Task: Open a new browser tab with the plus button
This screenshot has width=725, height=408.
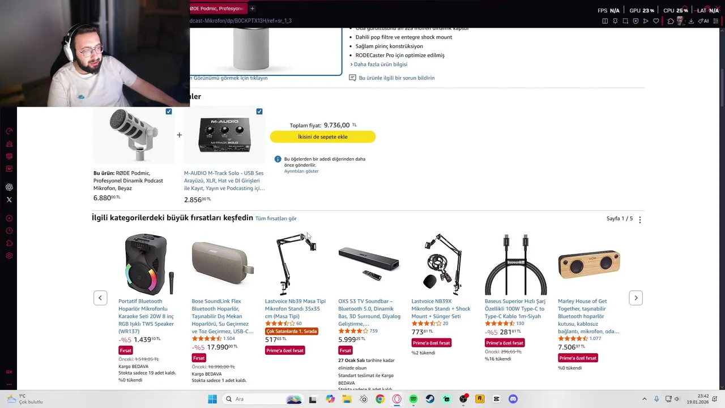Action: tap(252, 8)
